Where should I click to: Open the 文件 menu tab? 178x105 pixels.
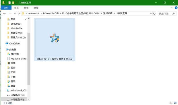click(x=6, y=7)
